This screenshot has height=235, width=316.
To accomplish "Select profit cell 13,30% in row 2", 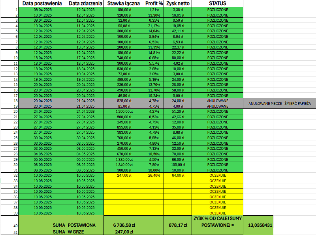I will 154,15.
